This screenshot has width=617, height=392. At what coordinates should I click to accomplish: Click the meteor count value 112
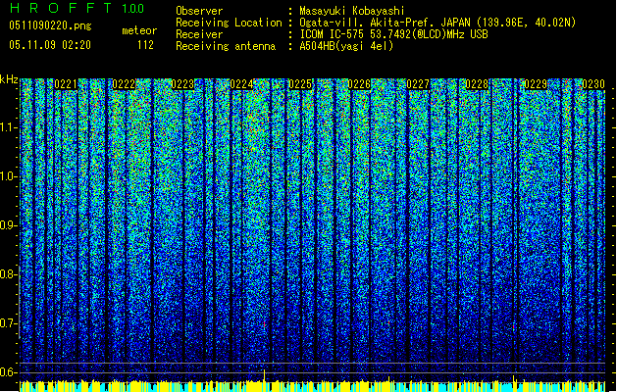[x=145, y=45]
